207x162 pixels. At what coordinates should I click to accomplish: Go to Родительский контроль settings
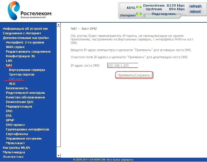coord(25,93)
